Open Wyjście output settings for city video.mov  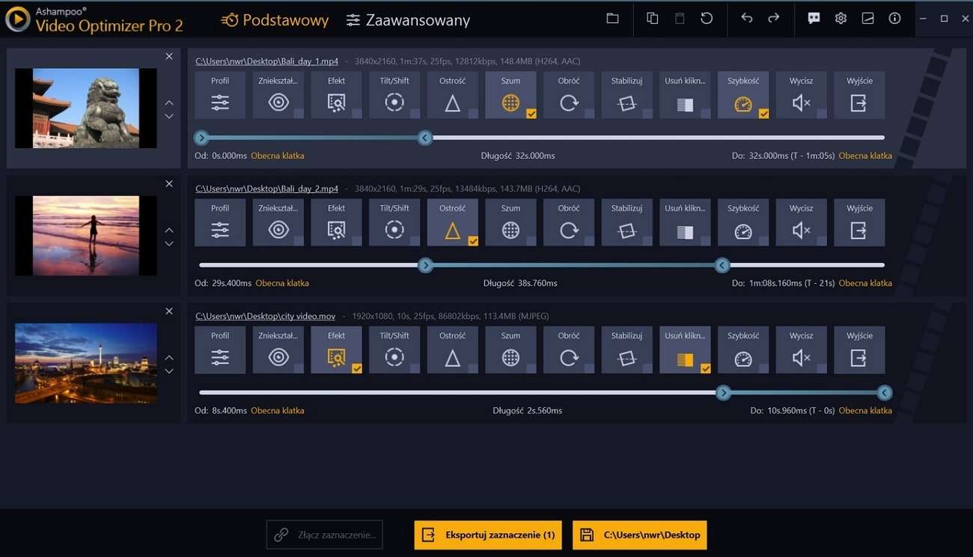click(859, 350)
